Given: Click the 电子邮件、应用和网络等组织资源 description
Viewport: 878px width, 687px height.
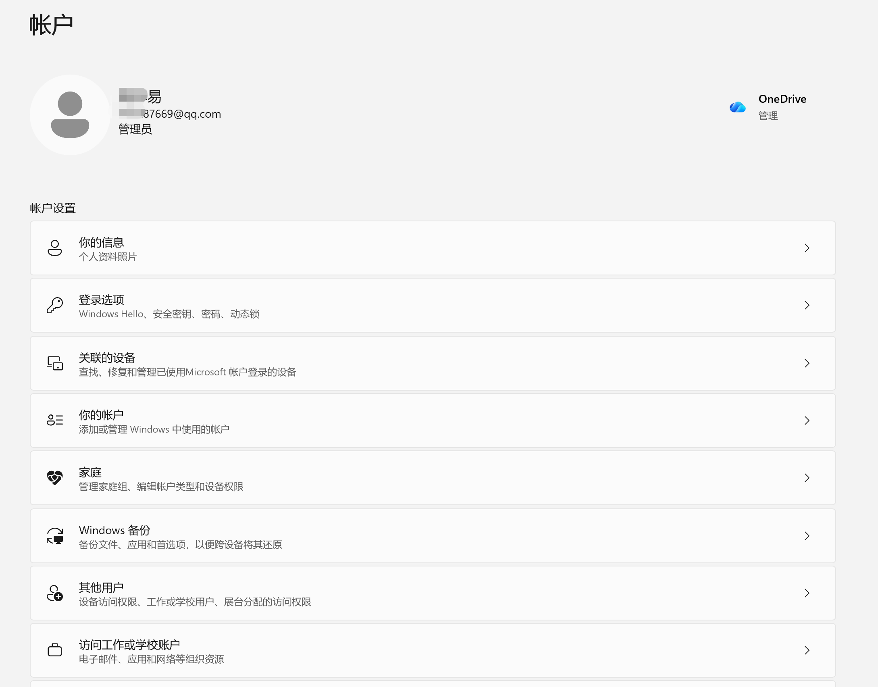Looking at the screenshot, I should coord(151,659).
